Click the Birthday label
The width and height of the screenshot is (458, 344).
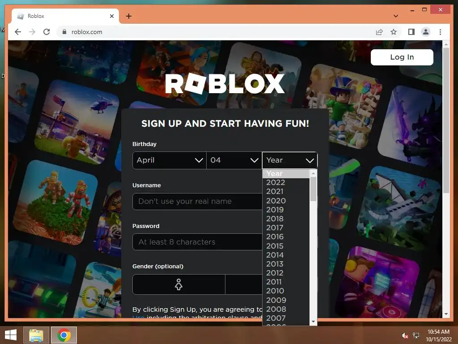coord(144,144)
